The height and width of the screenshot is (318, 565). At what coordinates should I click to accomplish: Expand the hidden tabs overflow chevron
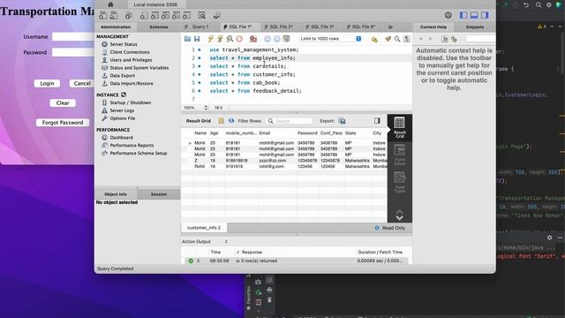pyautogui.click(x=390, y=26)
